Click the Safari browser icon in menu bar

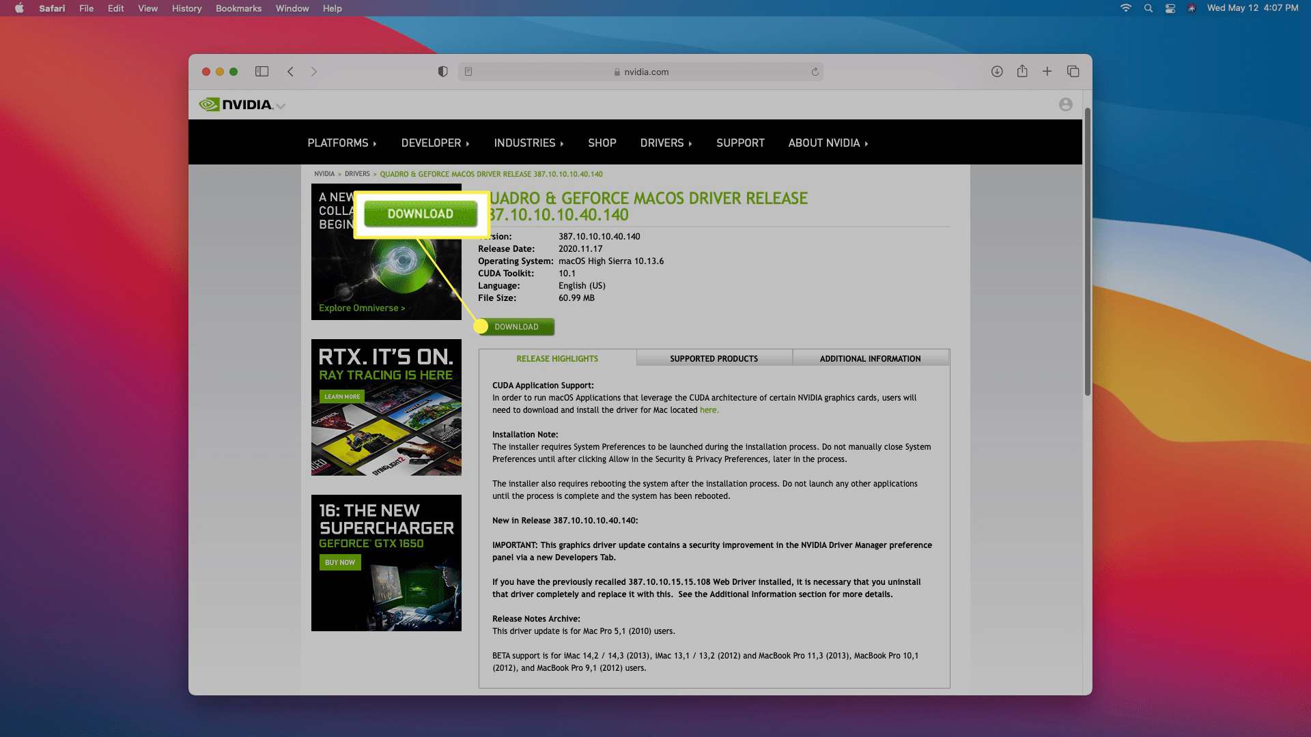coord(51,8)
